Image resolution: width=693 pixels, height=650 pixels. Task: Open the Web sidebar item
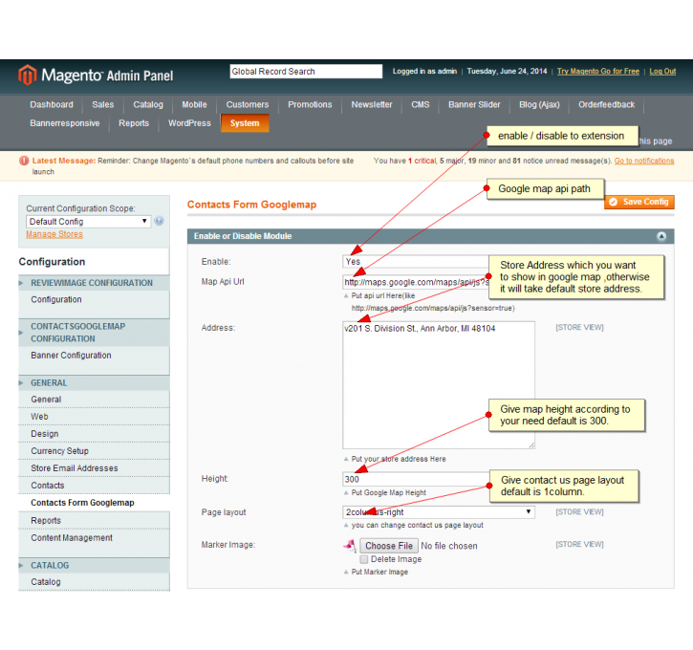pyautogui.click(x=40, y=417)
